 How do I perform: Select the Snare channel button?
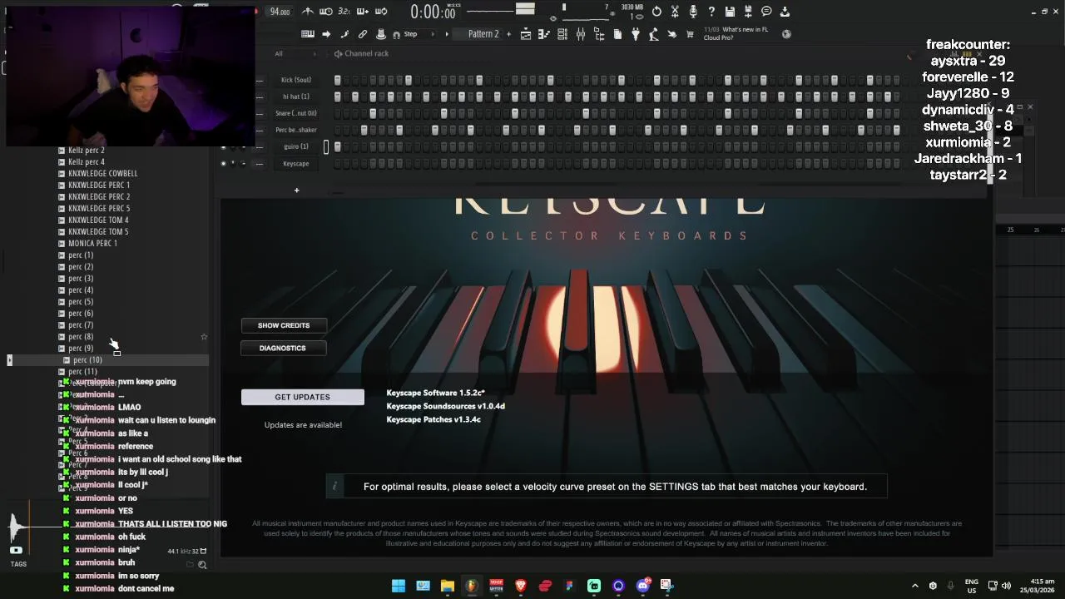pos(295,113)
